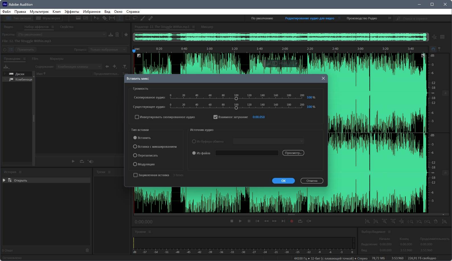Open the preview play button in Проводник
The height and width of the screenshot is (261, 452).
click(x=73, y=161)
